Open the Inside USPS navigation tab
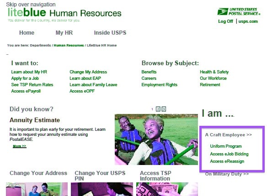This screenshot has width=267, height=196. [x=110, y=32]
